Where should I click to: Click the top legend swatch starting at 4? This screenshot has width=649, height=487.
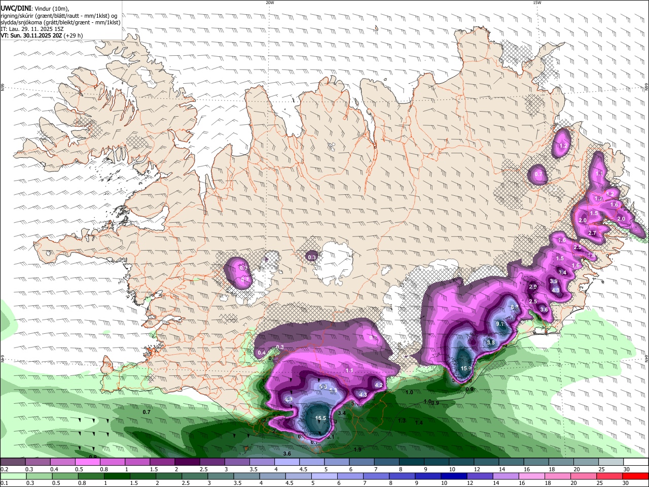(x=286, y=462)
